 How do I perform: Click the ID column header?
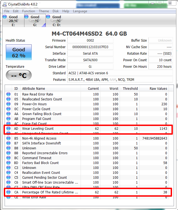pos(16,88)
